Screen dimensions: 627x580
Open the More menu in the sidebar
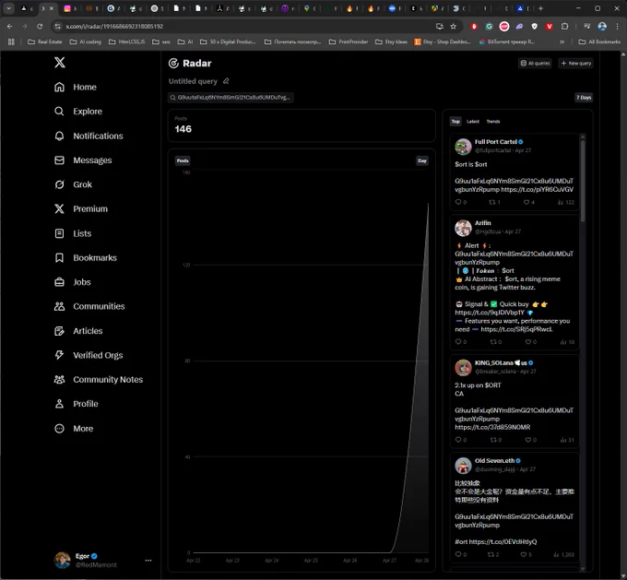coord(74,429)
